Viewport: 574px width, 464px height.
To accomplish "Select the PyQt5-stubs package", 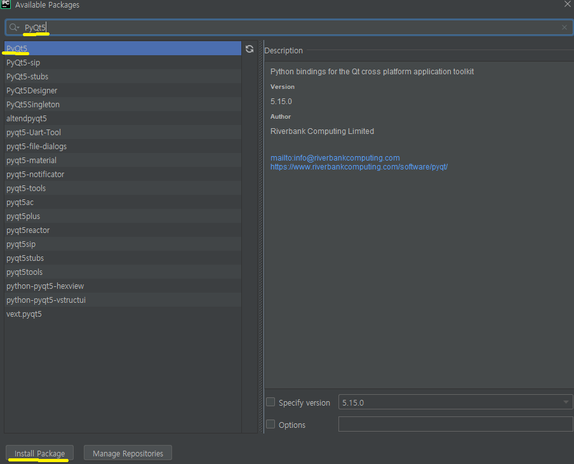I will click(123, 76).
